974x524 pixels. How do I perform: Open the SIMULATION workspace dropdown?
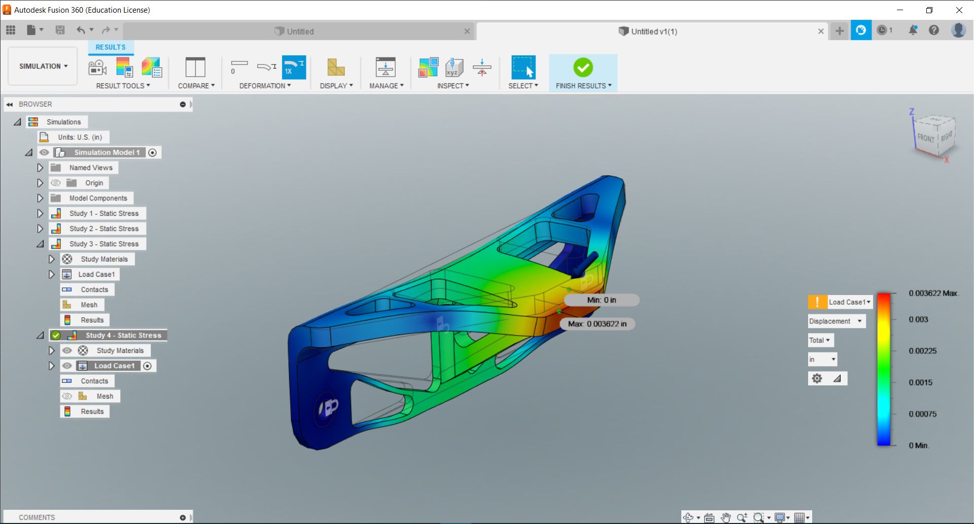[x=43, y=66]
